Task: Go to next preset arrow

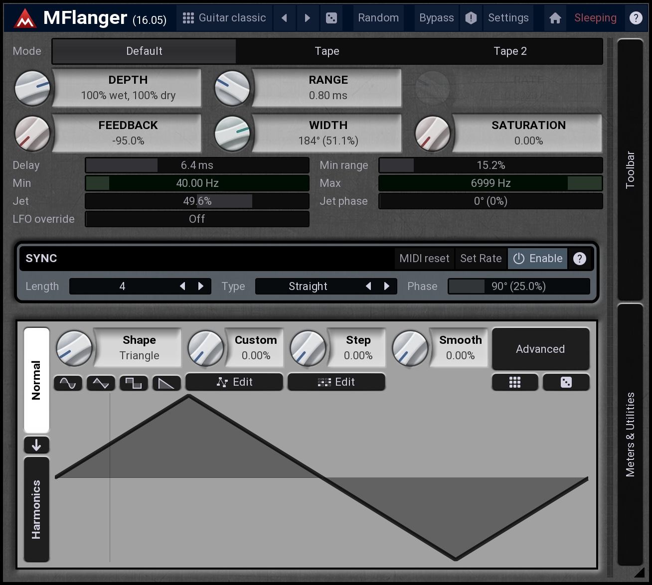Action: (x=307, y=18)
